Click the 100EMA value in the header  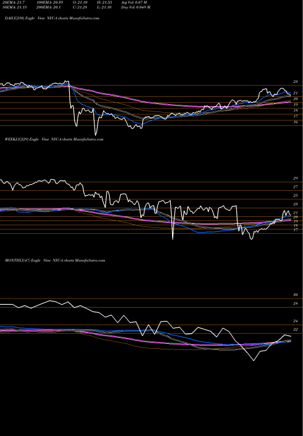point(50,2)
